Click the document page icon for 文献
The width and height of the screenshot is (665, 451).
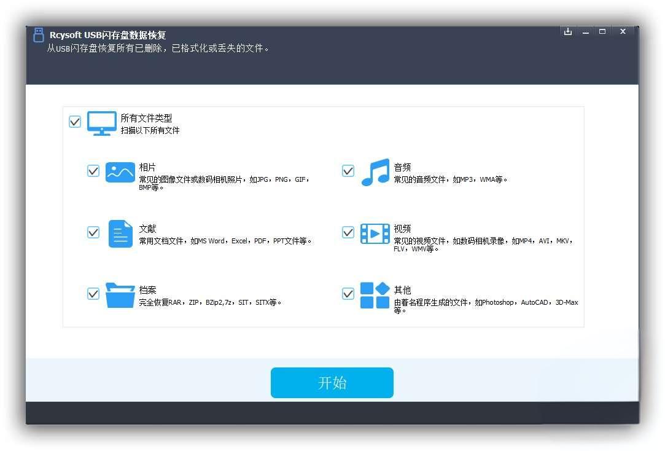coord(120,233)
